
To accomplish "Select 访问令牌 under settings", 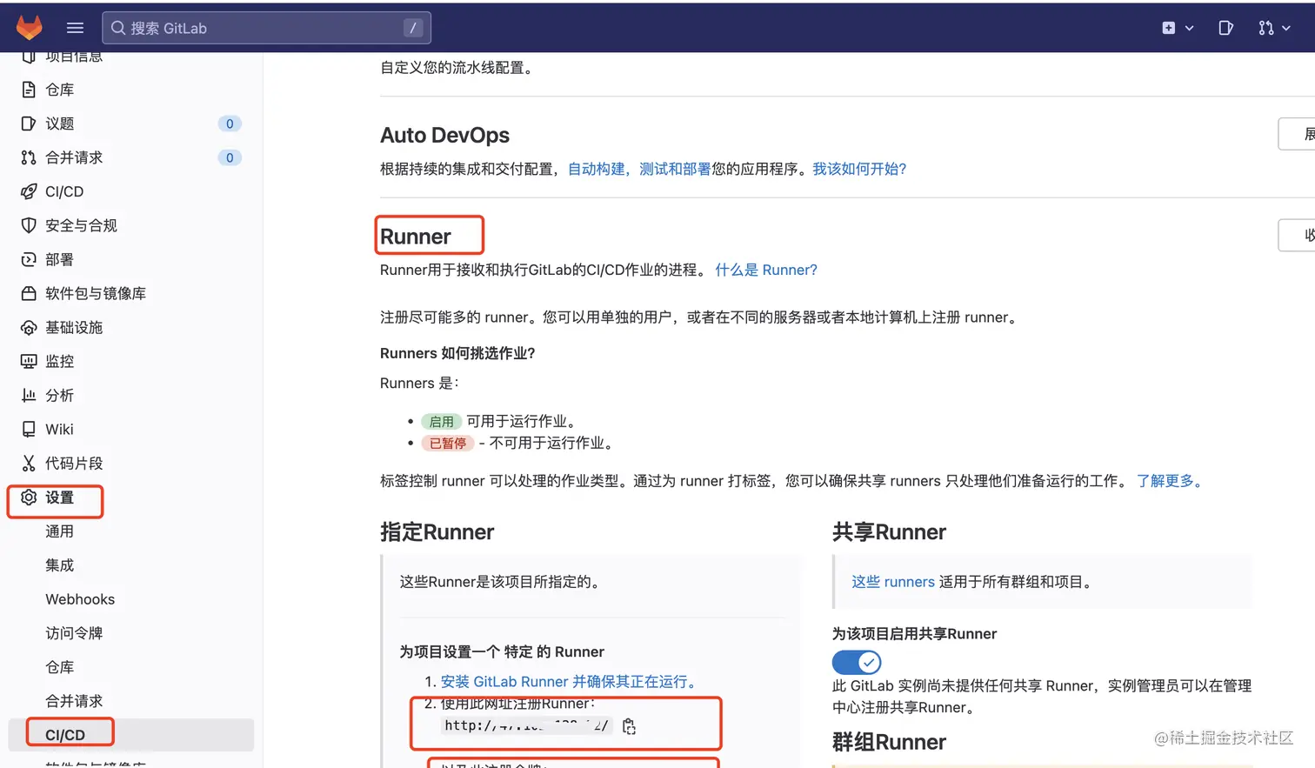I will point(74,633).
